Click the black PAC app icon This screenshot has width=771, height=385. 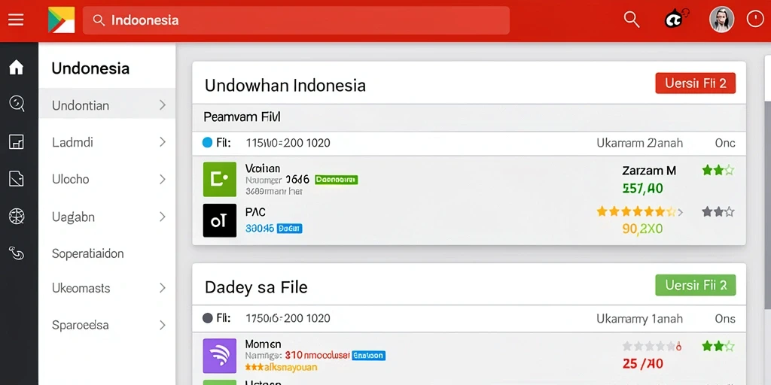(219, 220)
